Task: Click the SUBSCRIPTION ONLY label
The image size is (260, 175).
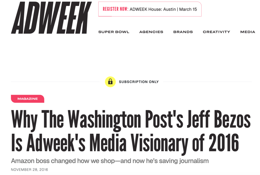Action: pos(139,82)
